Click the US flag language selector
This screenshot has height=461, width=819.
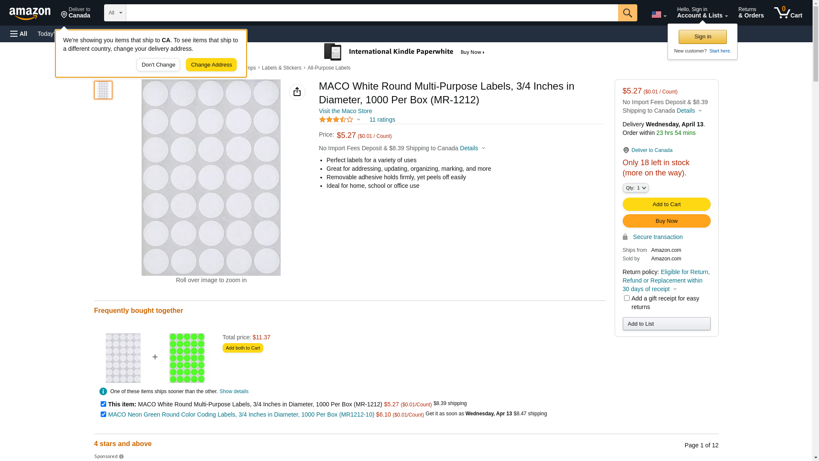click(x=659, y=15)
